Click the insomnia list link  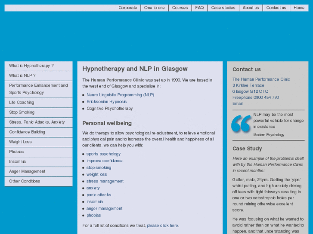(95, 202)
